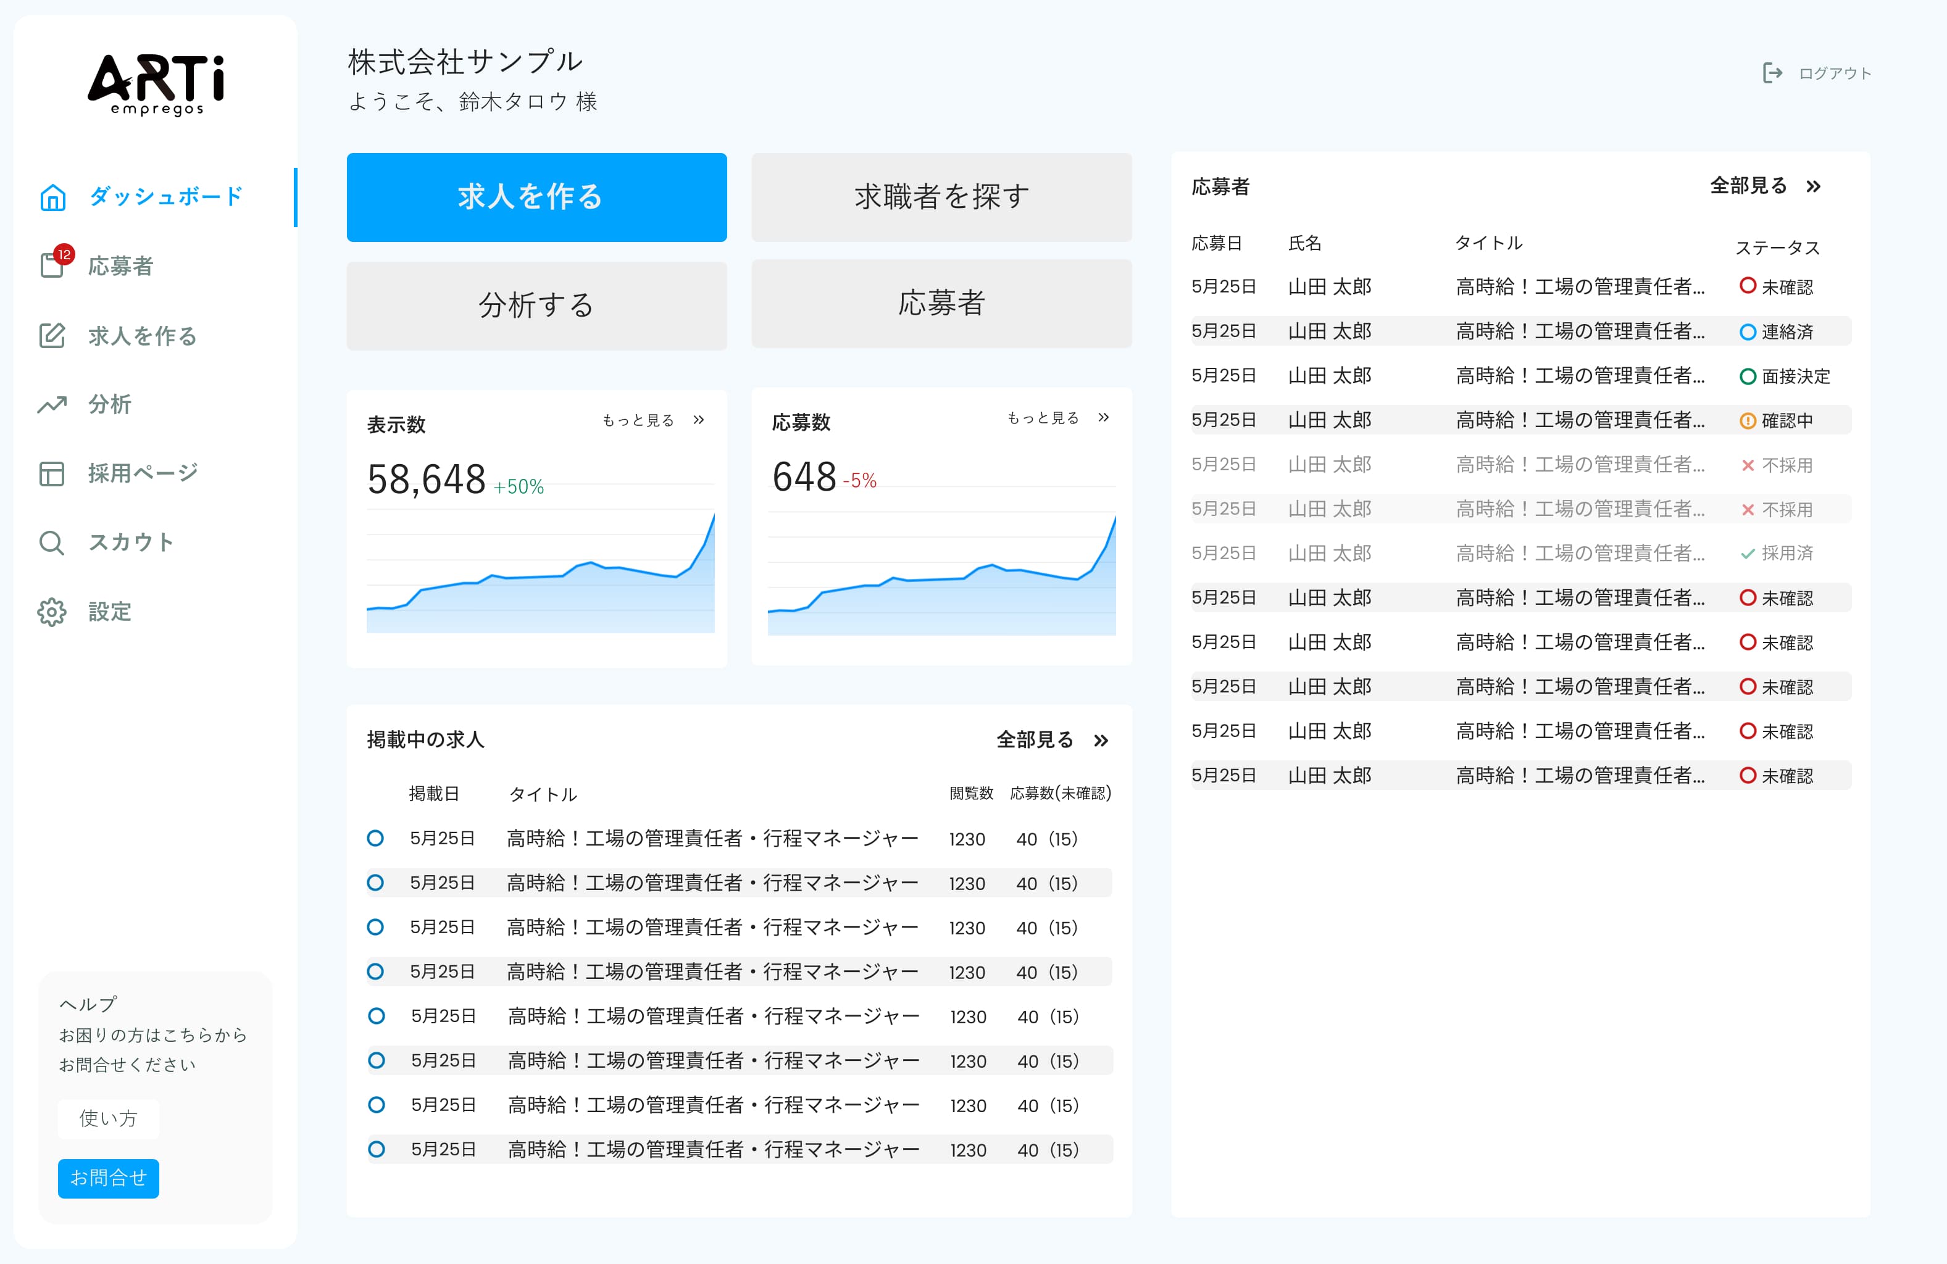
Task: Click the -5% change indicator
Action: coord(860,481)
